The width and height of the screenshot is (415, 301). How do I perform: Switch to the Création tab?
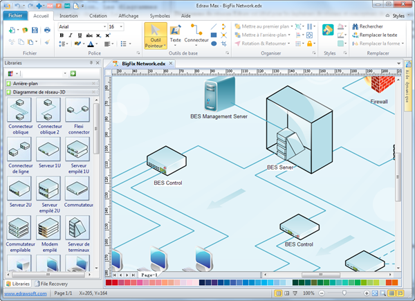[98, 16]
